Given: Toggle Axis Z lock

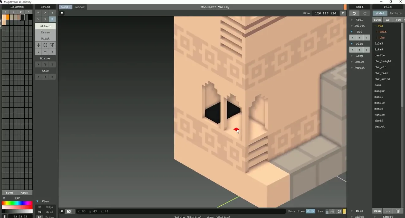Looking at the screenshot, I should pos(52,77).
